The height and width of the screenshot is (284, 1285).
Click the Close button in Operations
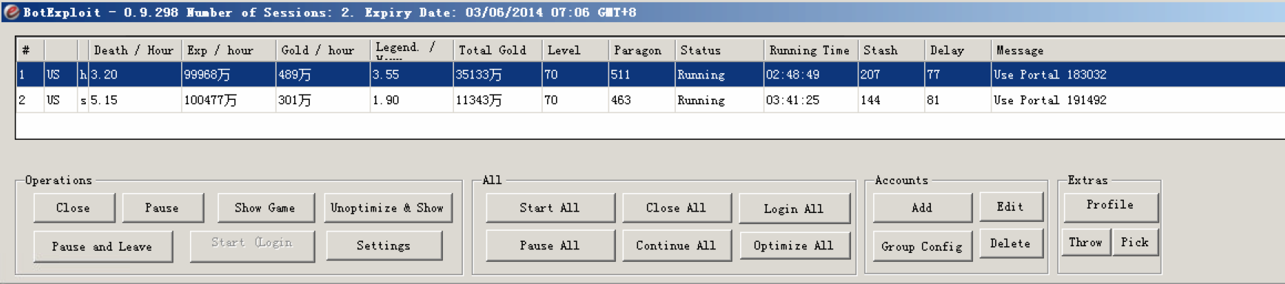point(74,208)
